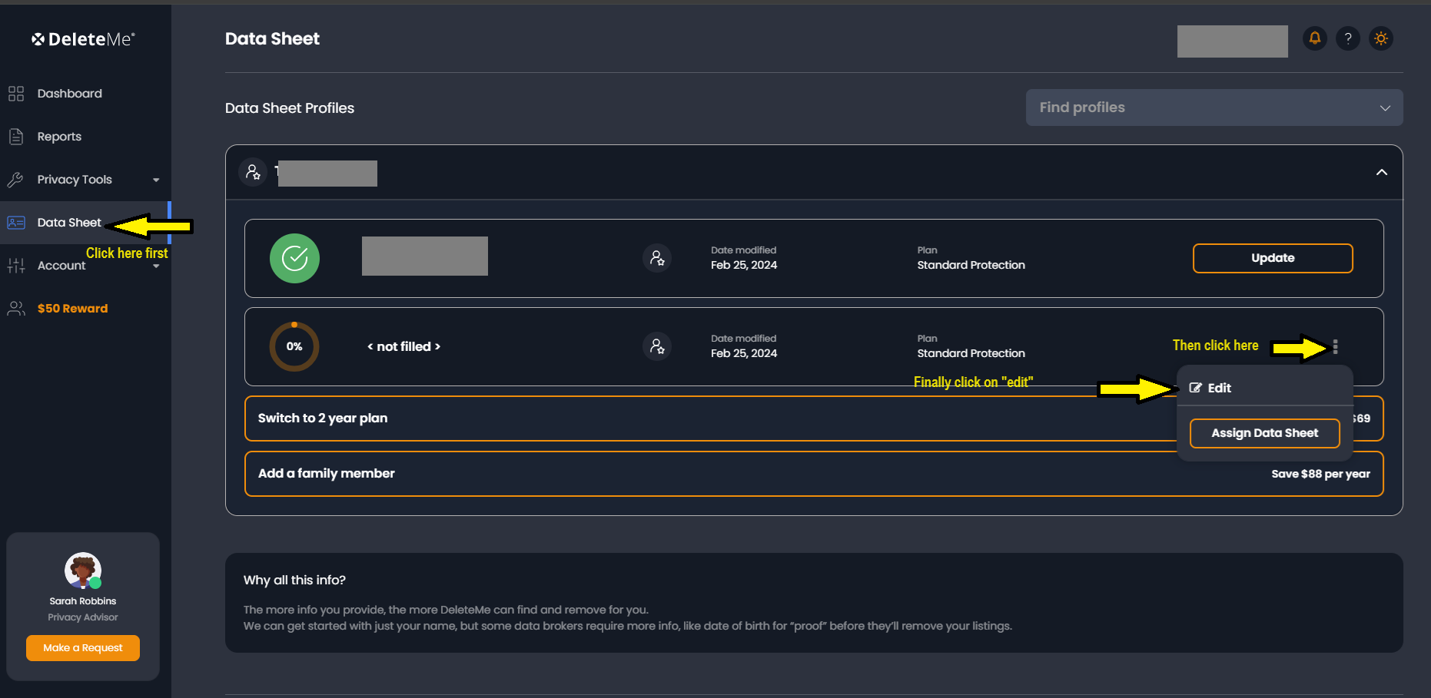This screenshot has height=698, width=1431.
Task: Click the 0% progress ring
Action: (294, 346)
